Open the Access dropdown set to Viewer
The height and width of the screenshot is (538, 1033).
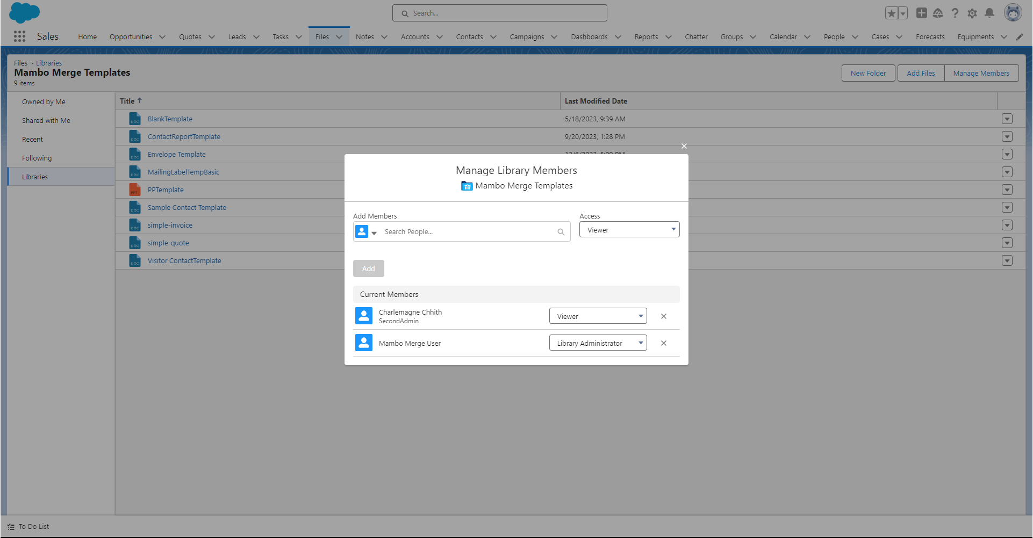click(629, 230)
